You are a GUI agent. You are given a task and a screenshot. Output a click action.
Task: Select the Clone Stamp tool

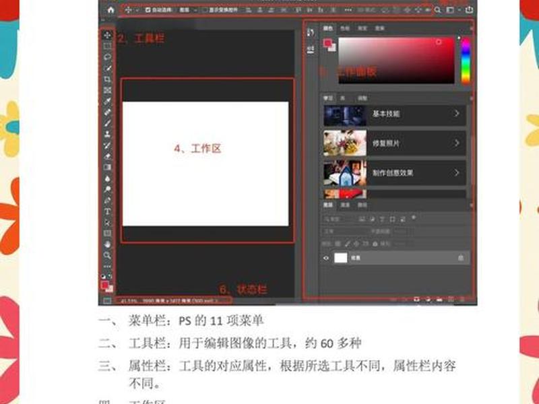(107, 134)
